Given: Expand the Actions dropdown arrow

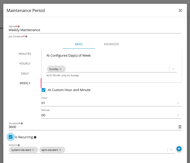Looking at the screenshot, I should pos(171,150).
